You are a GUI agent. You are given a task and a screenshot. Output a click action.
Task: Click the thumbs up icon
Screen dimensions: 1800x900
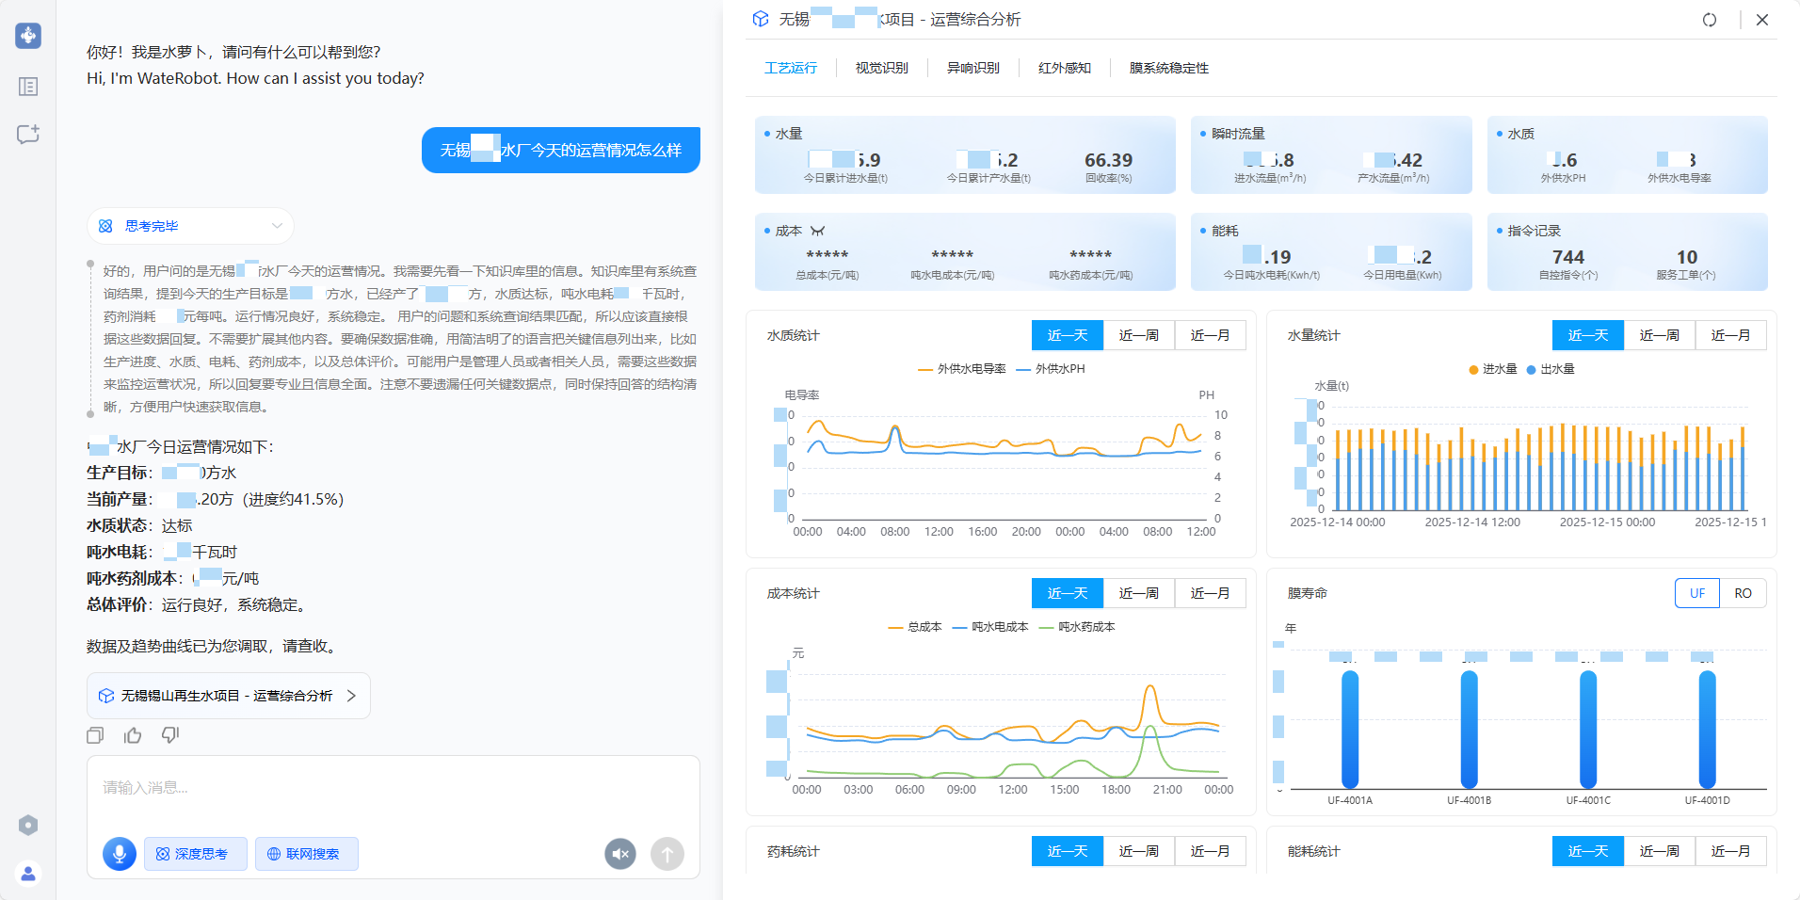[133, 735]
